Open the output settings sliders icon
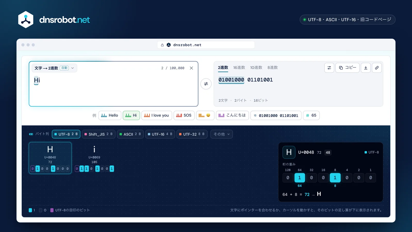412x232 pixels. [329, 68]
